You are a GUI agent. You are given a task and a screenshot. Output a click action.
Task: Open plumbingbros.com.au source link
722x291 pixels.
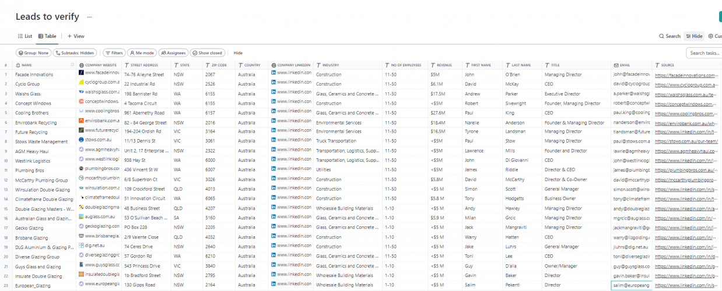[x=686, y=170]
